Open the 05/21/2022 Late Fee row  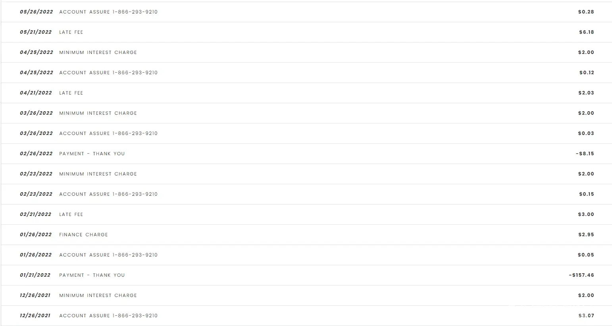coord(306,32)
